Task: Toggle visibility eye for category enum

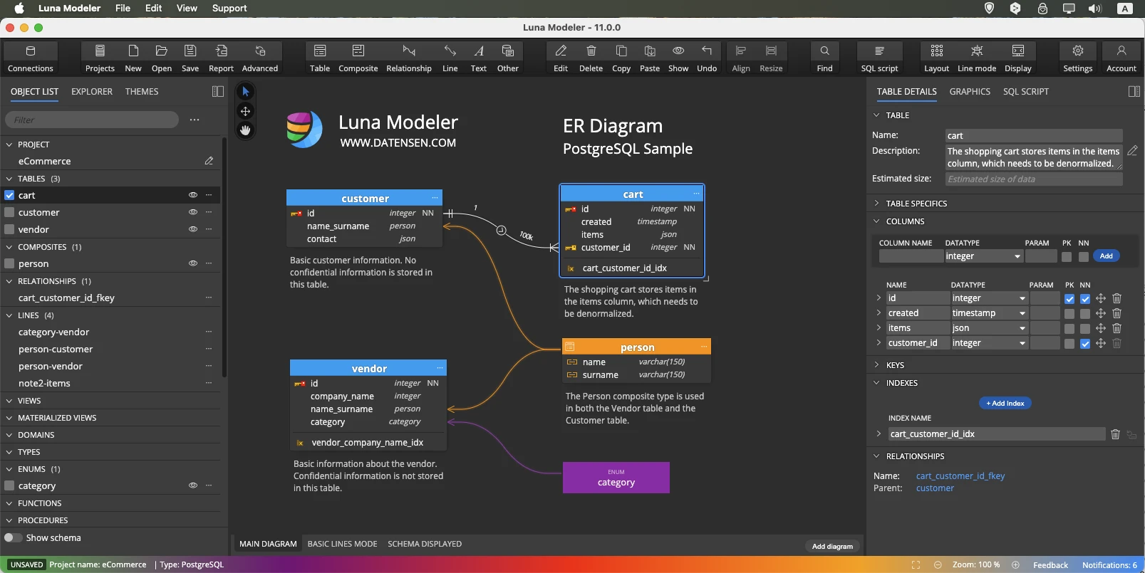Action: [x=192, y=485]
